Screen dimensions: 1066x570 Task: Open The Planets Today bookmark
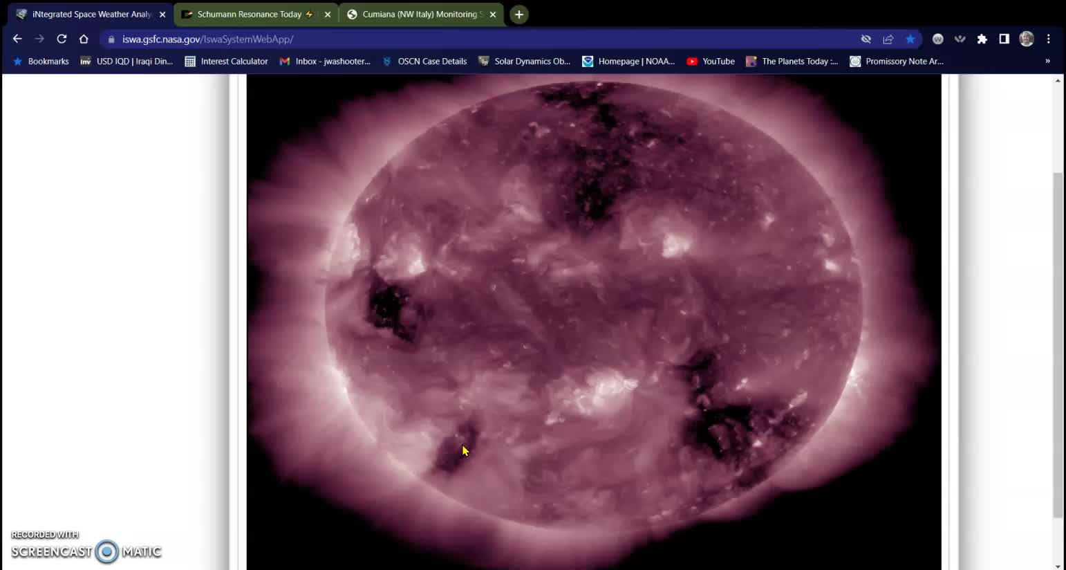coord(792,62)
